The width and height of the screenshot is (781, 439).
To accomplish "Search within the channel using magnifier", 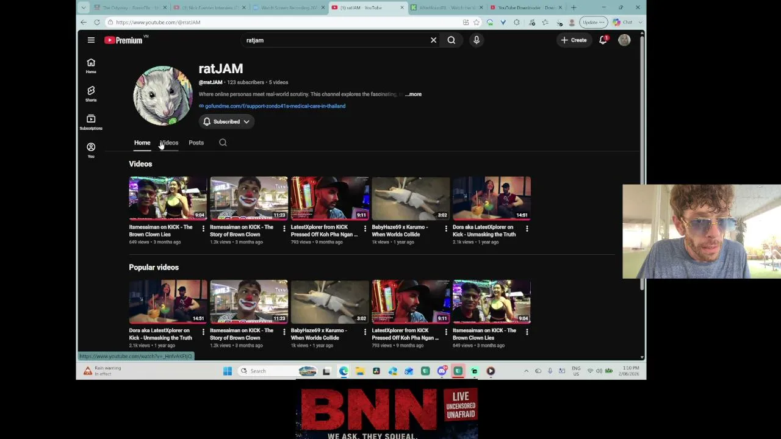I will (223, 143).
